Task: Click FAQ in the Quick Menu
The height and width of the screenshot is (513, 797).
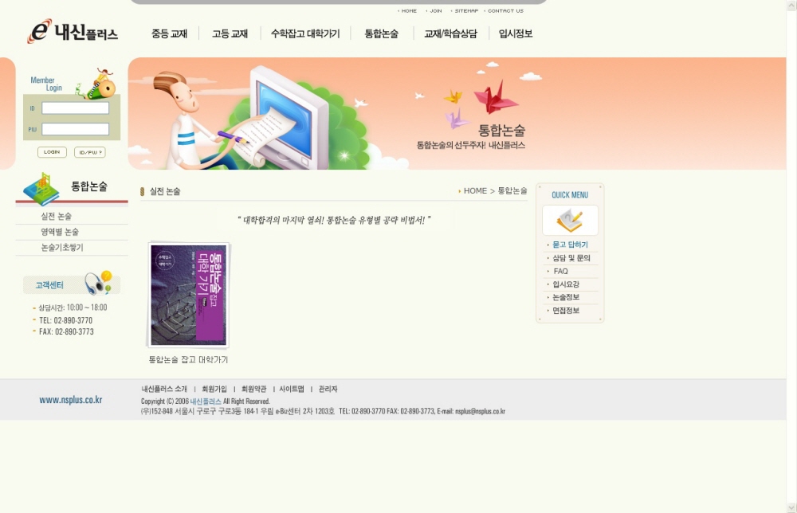Action: tap(560, 271)
